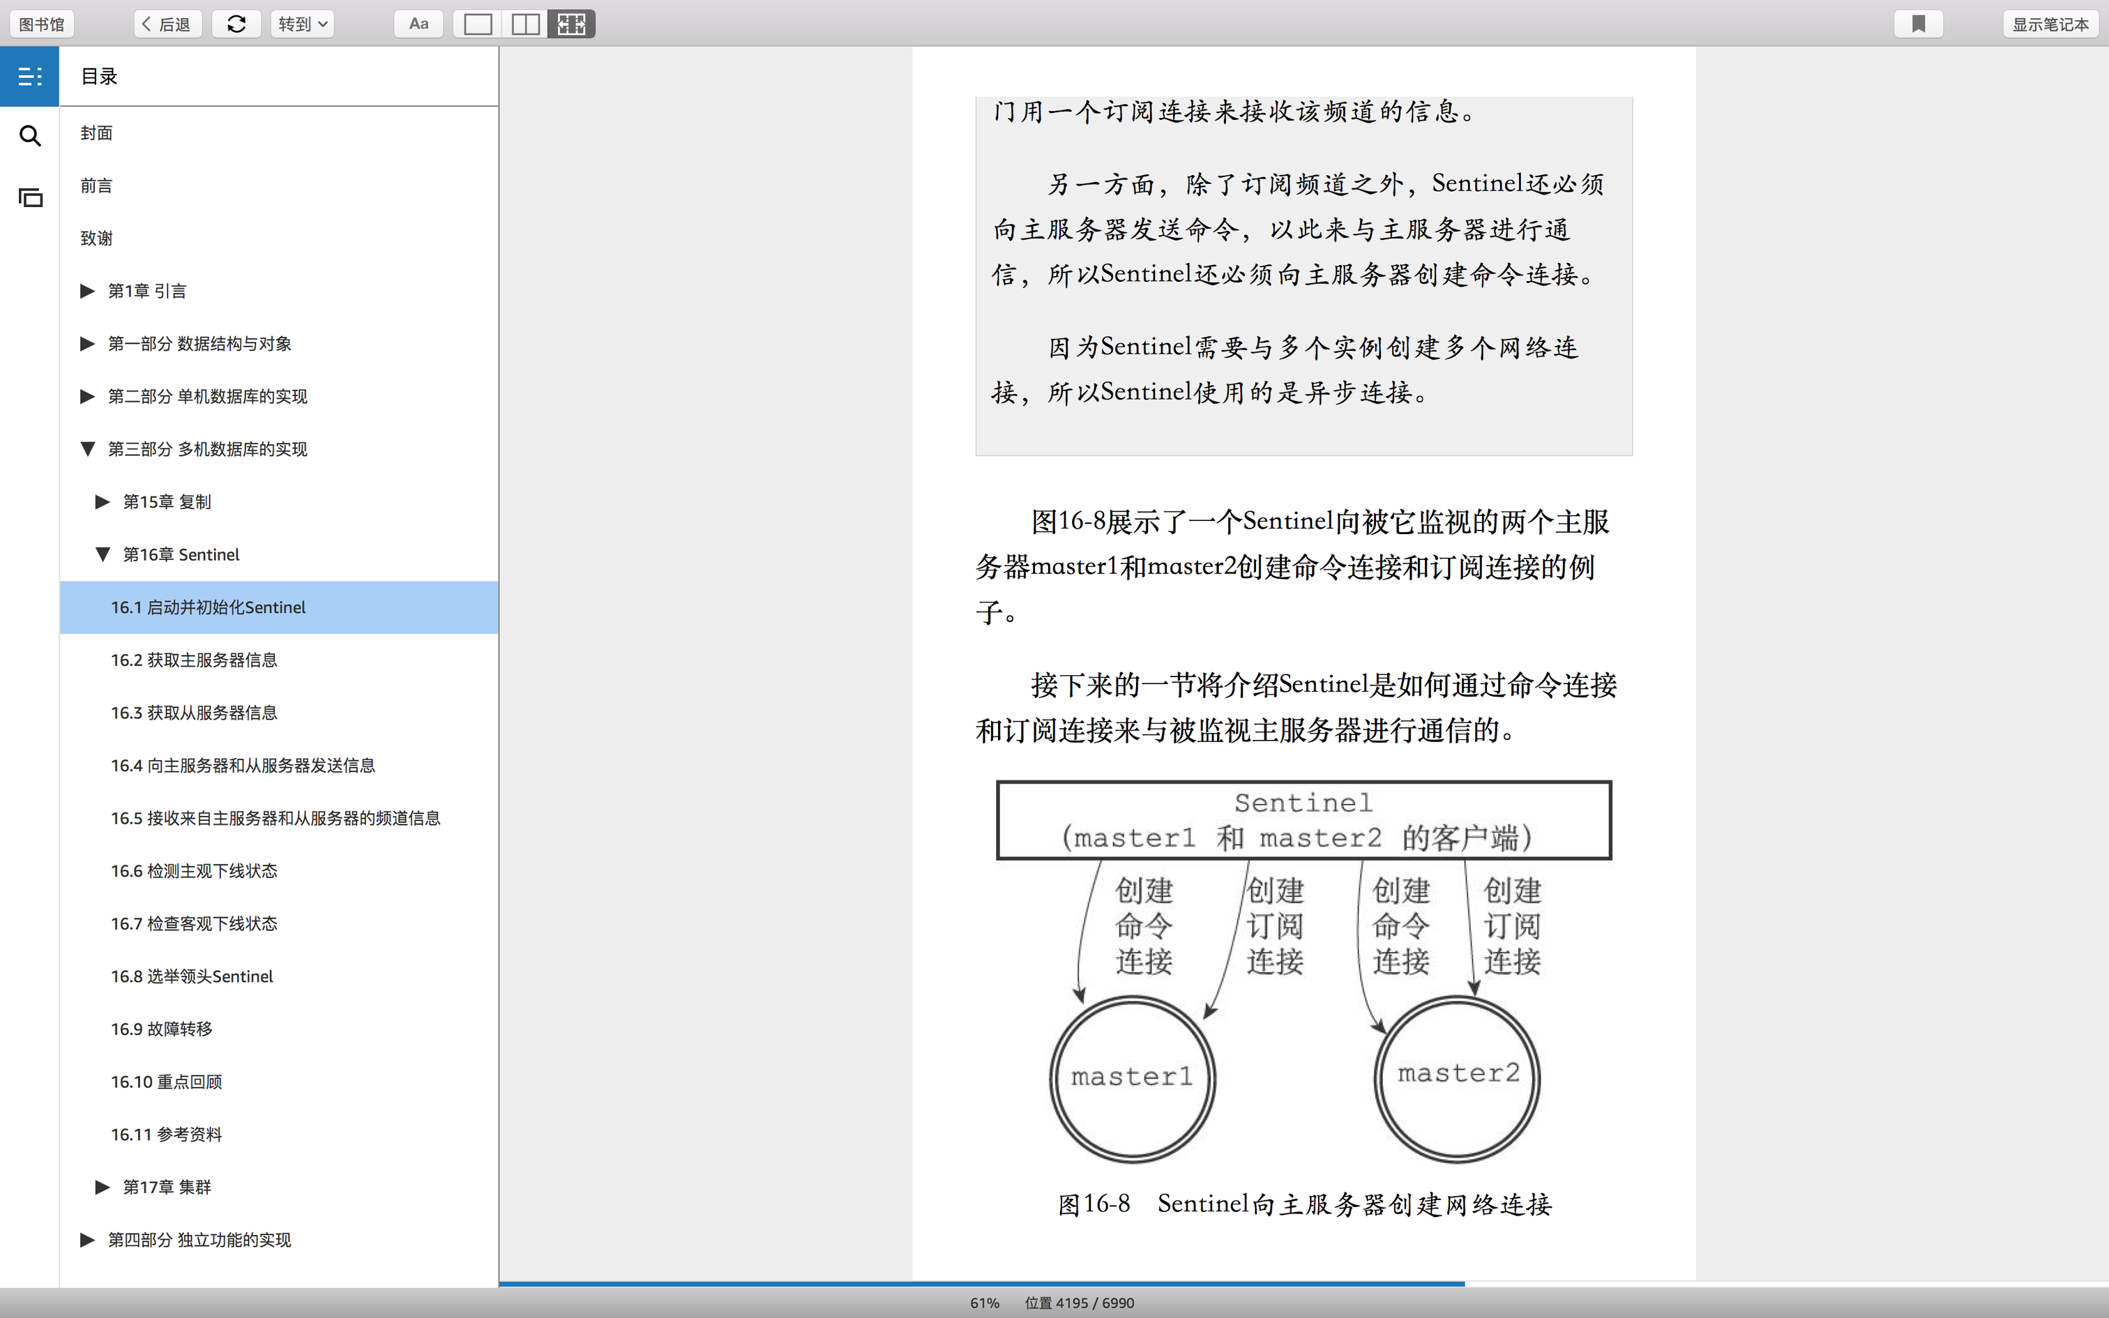Screen dimensions: 2109x1318
Task: Click the refresh sync icon
Action: point(236,24)
